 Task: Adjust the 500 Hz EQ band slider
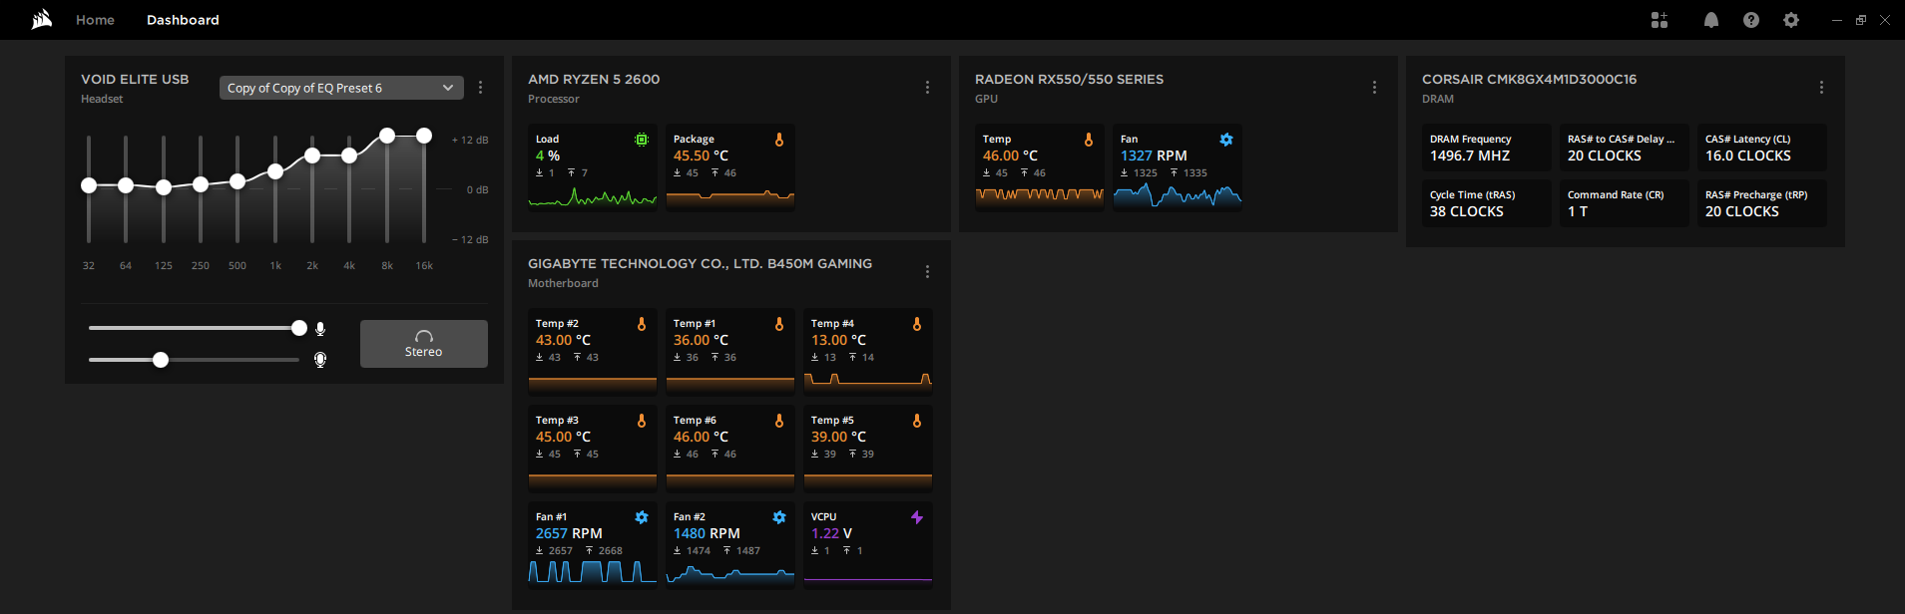[238, 181]
